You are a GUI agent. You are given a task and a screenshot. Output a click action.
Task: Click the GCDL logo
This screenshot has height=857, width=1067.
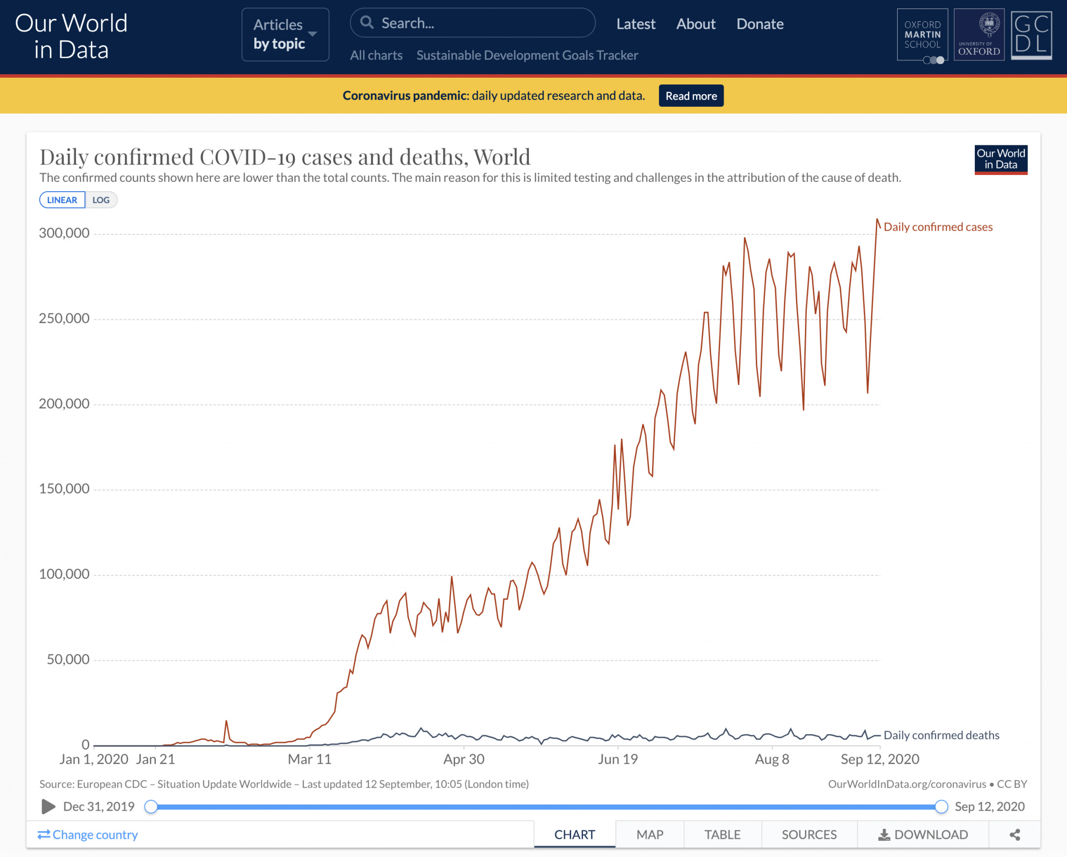(x=1032, y=35)
